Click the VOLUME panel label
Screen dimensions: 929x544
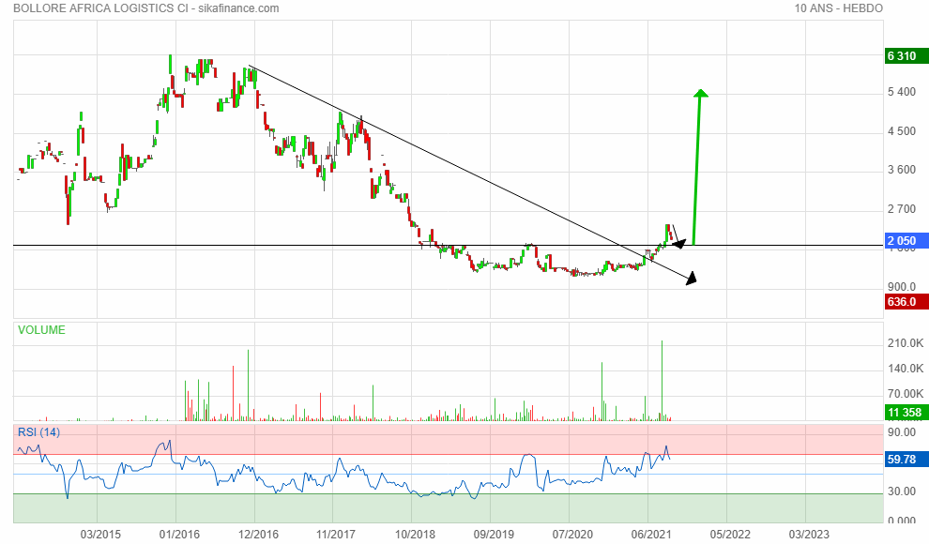pos(41,330)
